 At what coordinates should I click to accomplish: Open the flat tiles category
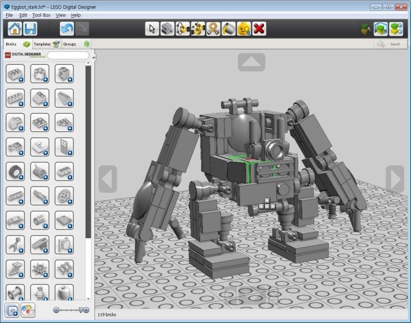[x=64, y=220]
